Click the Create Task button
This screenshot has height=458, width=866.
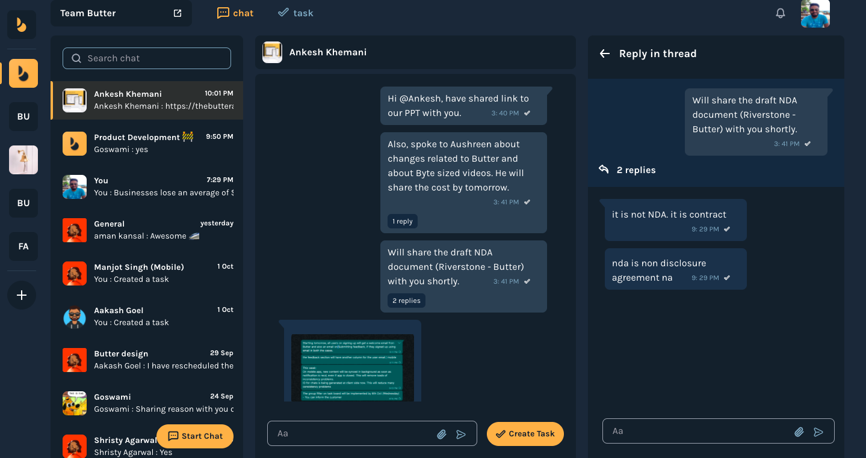tap(525, 434)
